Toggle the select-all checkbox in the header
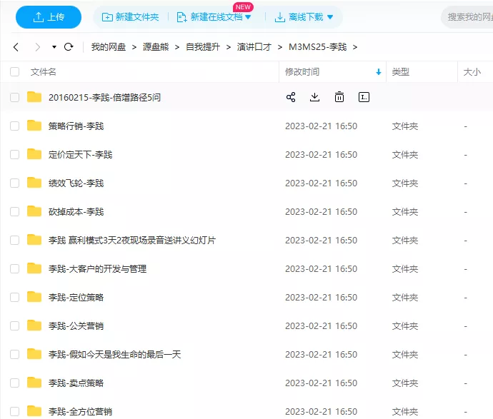The image size is (493, 419). click(x=14, y=72)
